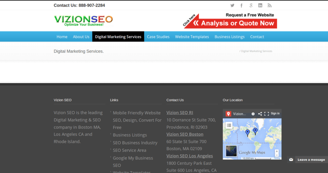
Task: Select Digital Marketing Services menu
Action: click(118, 37)
